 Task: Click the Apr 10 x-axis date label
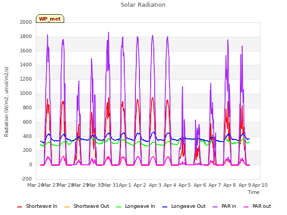260,185
